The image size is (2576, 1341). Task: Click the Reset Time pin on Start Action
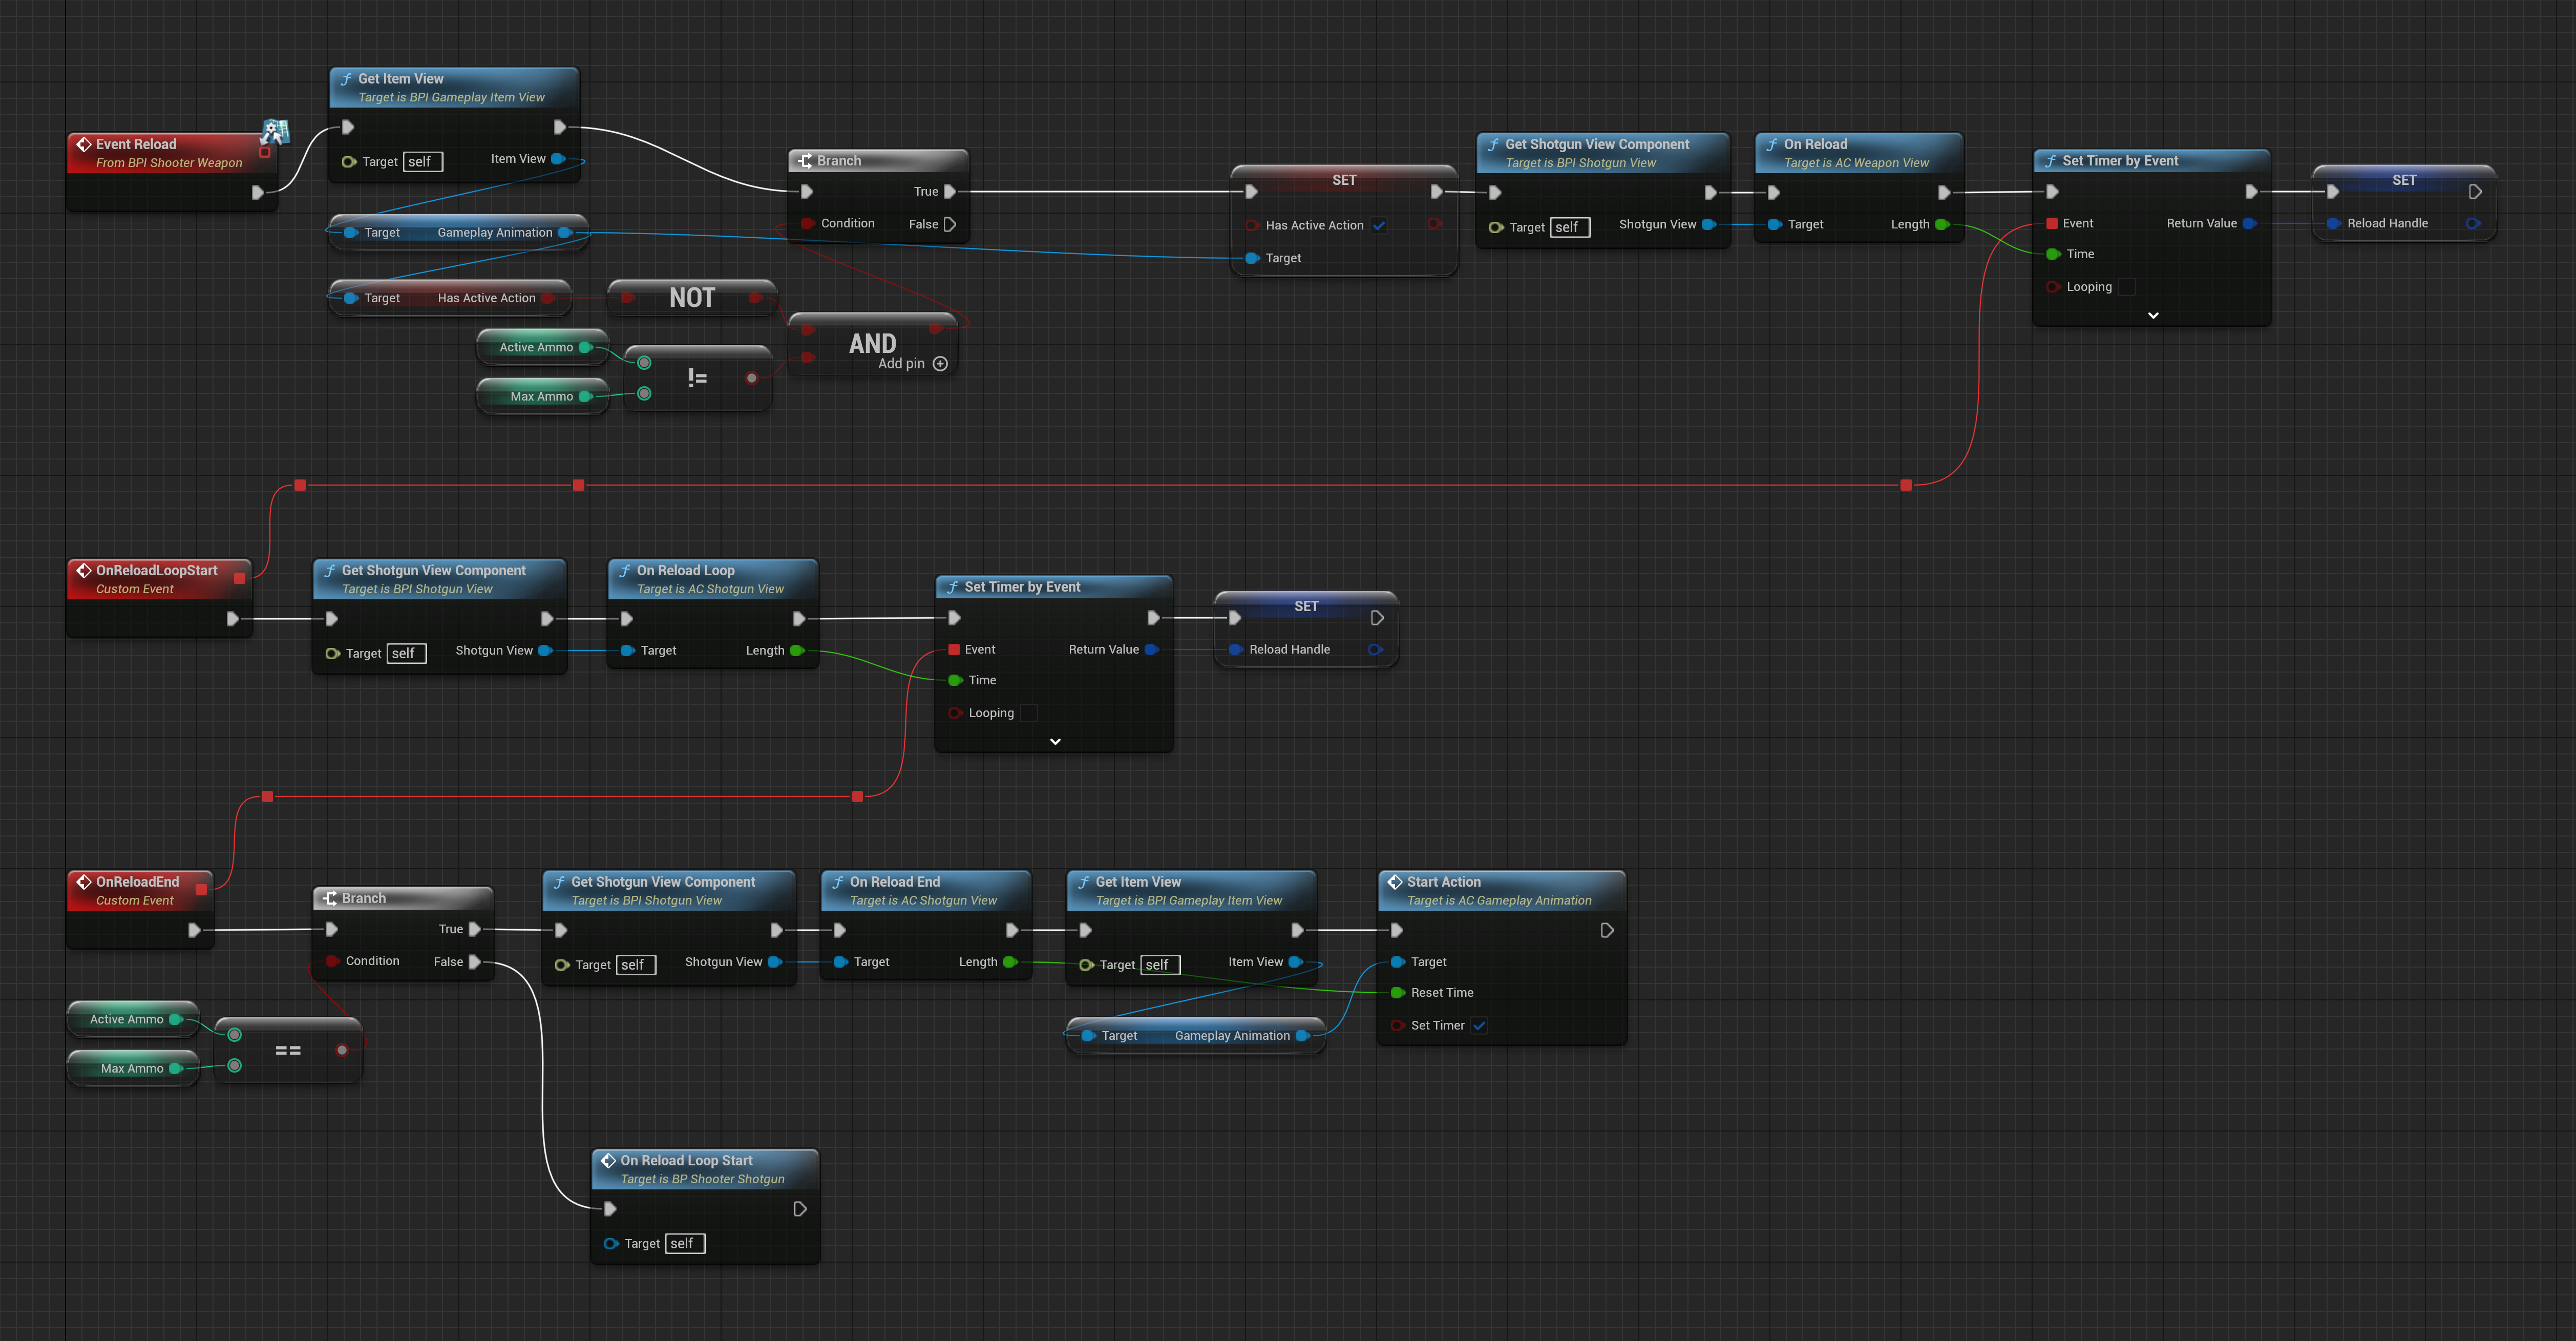[x=1398, y=993]
